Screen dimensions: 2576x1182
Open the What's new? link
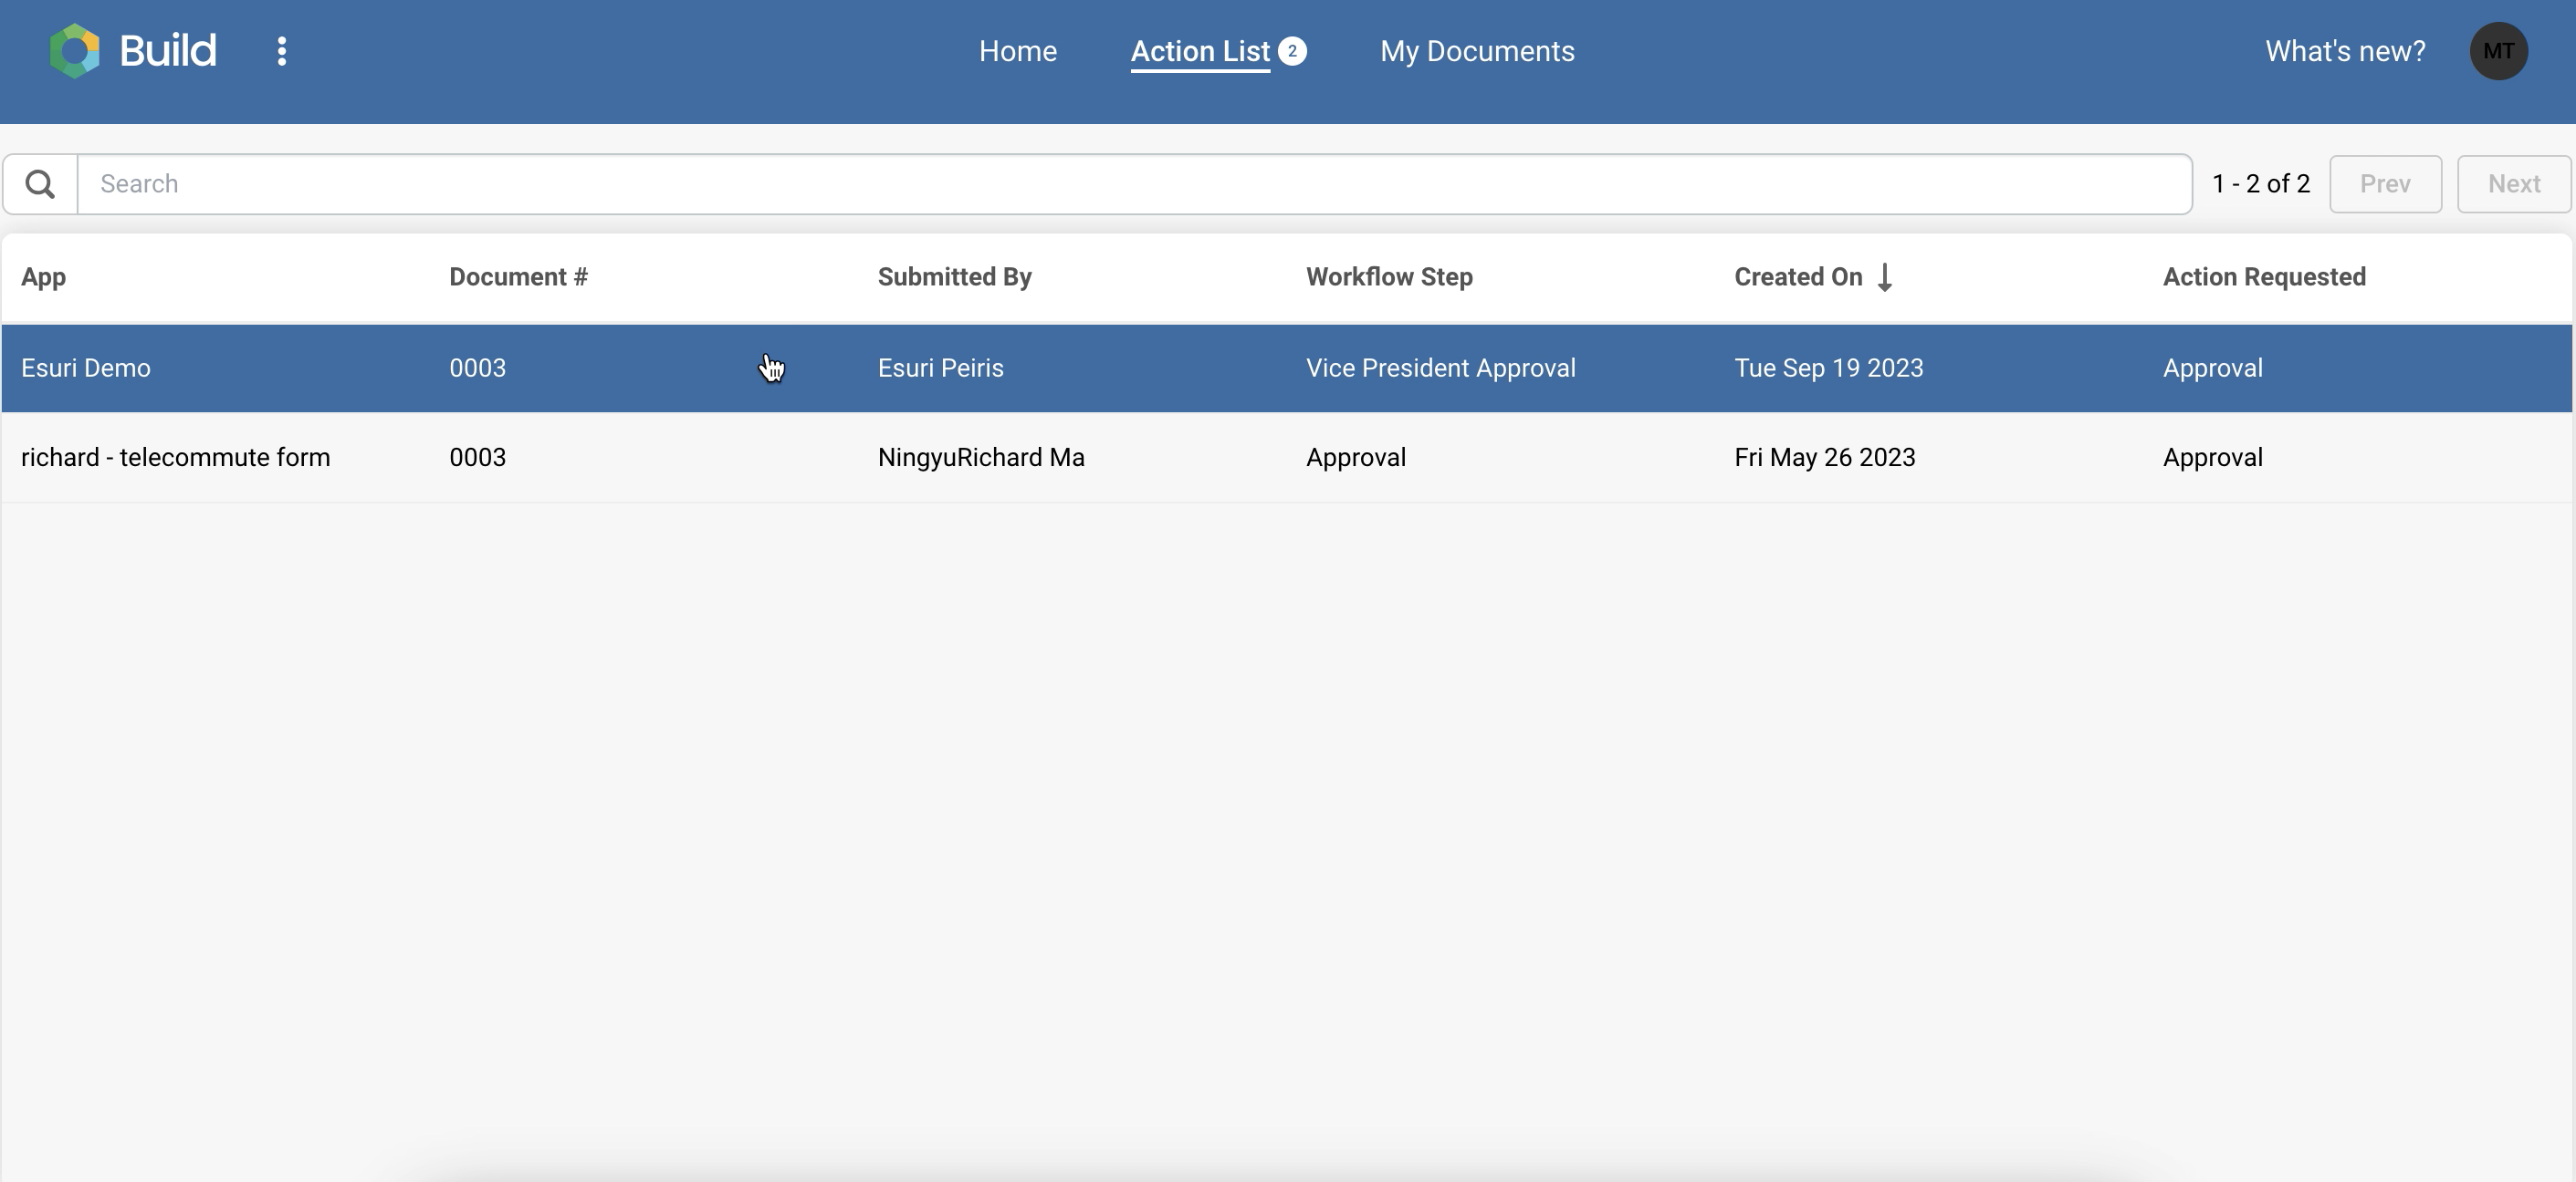click(2345, 51)
